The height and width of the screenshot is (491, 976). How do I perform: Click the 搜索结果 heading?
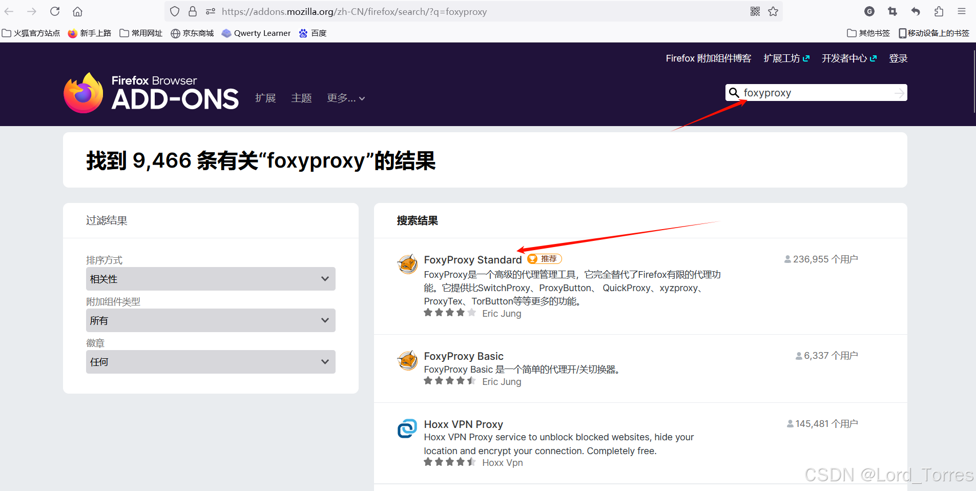(418, 221)
